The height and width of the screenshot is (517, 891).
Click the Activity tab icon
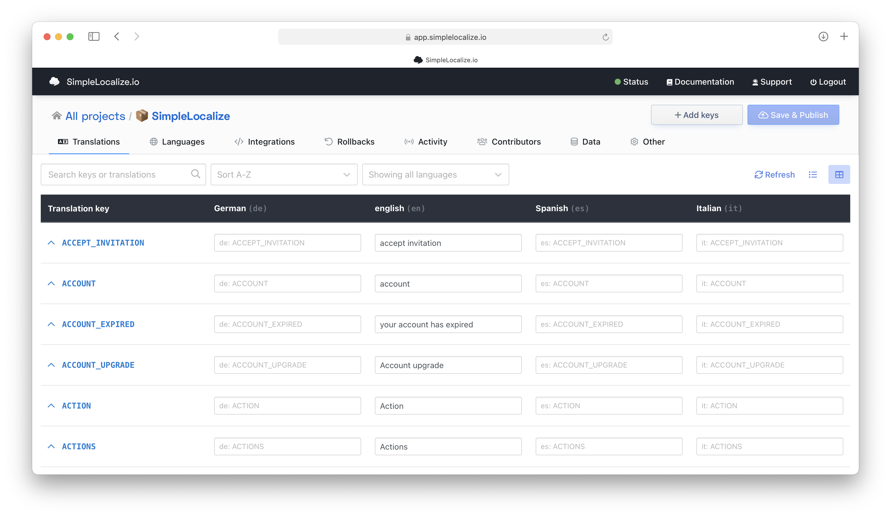click(408, 141)
